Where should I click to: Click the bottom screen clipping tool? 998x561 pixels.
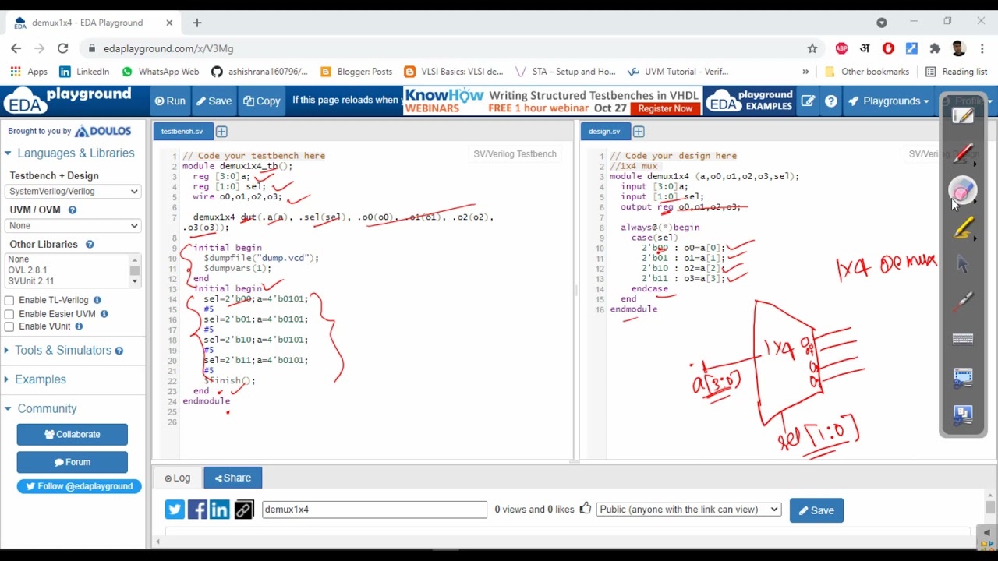(963, 415)
